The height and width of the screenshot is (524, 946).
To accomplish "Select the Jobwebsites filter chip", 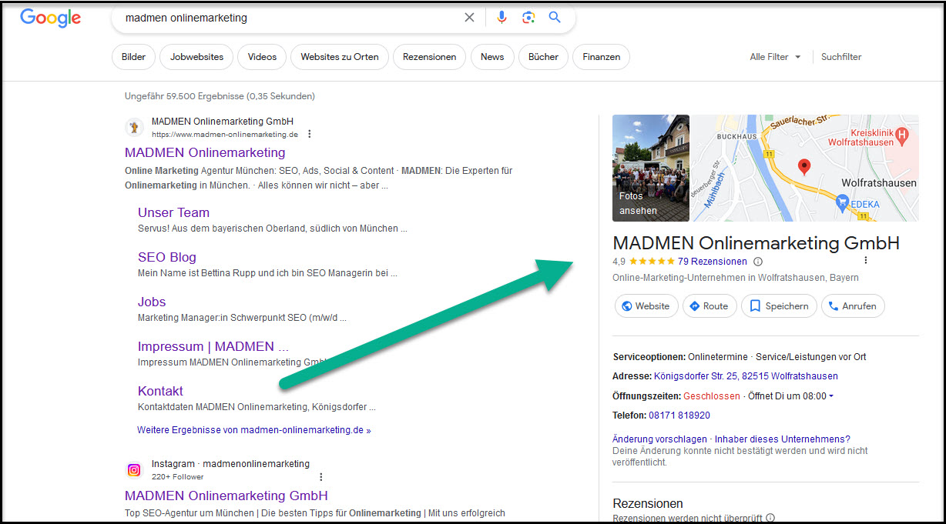I will click(197, 57).
